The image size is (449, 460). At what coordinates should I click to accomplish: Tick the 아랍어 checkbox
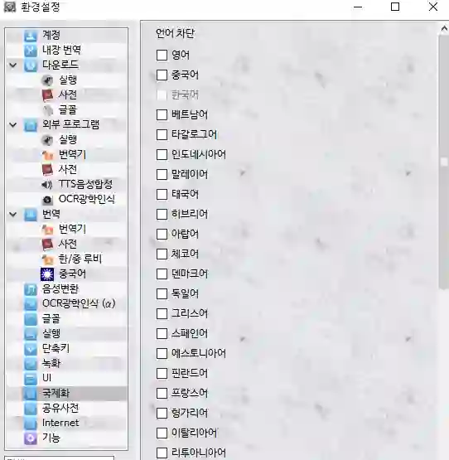click(162, 234)
